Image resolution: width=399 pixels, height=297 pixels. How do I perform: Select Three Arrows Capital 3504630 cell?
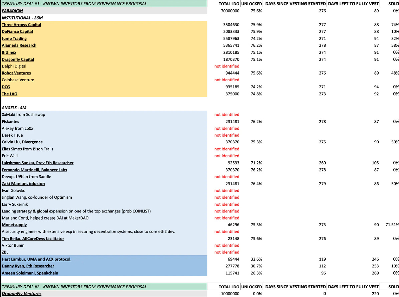tap(231, 25)
